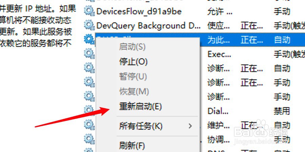
Task: Click the gear icon beside DevicesFlow_d91a9be
Action: coord(89,11)
